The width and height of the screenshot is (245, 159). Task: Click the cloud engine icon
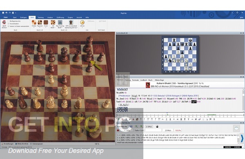pyautogui.click(x=236, y=128)
